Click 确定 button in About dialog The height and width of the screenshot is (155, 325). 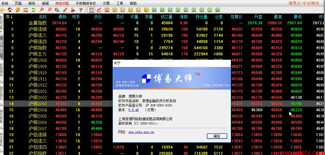(217, 136)
